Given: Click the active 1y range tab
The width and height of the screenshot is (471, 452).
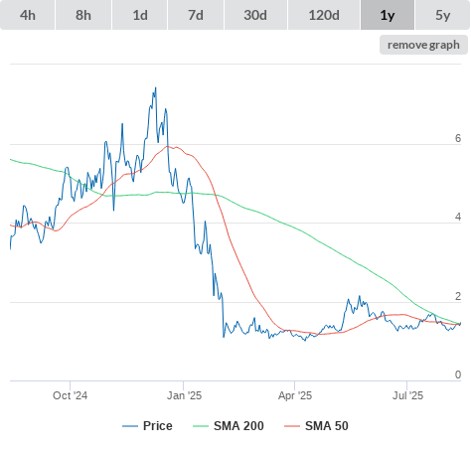Looking at the screenshot, I should click(388, 15).
